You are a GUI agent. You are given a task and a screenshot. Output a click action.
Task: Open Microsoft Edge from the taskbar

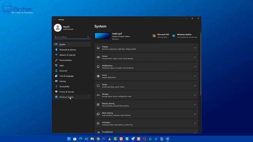coord(81,139)
